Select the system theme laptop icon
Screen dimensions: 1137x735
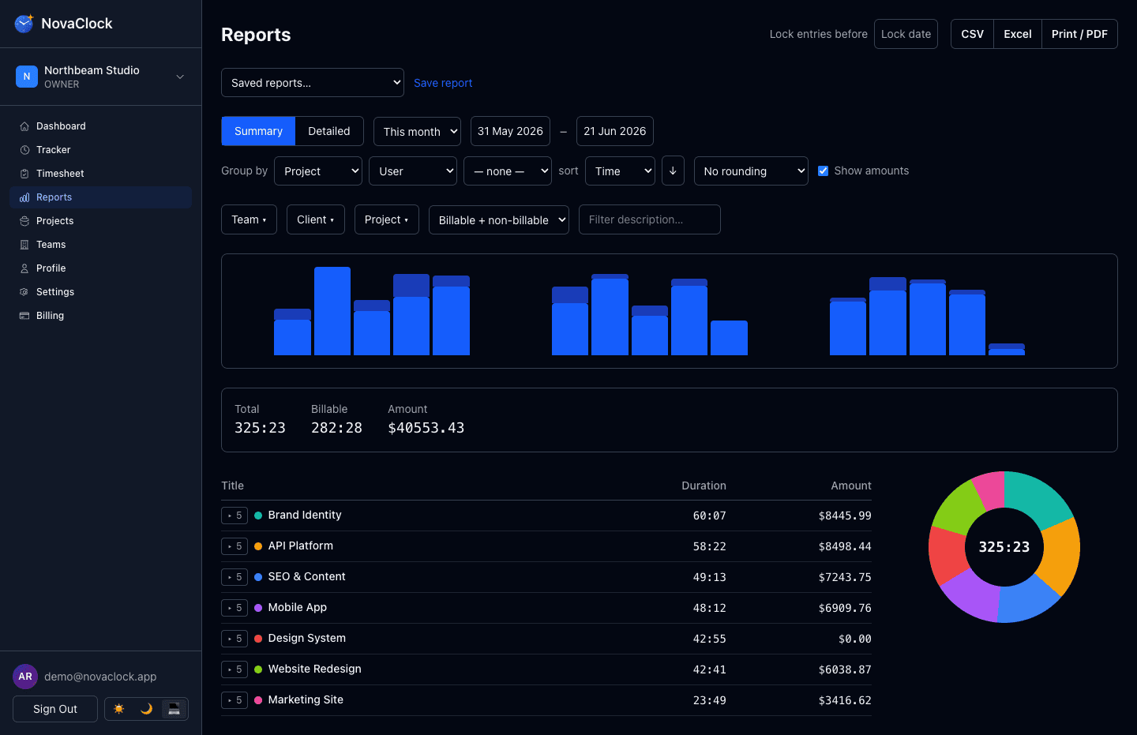174,709
